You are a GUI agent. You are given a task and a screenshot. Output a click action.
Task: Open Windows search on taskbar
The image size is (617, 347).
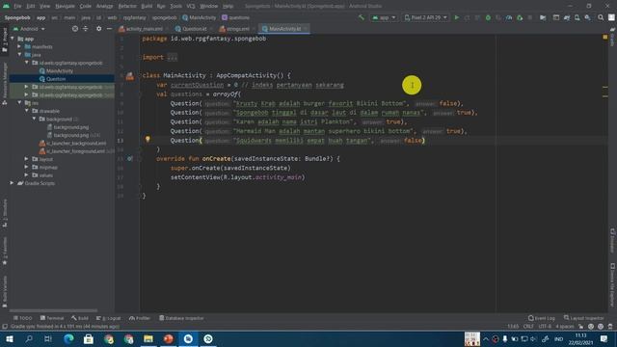[x=29, y=338]
